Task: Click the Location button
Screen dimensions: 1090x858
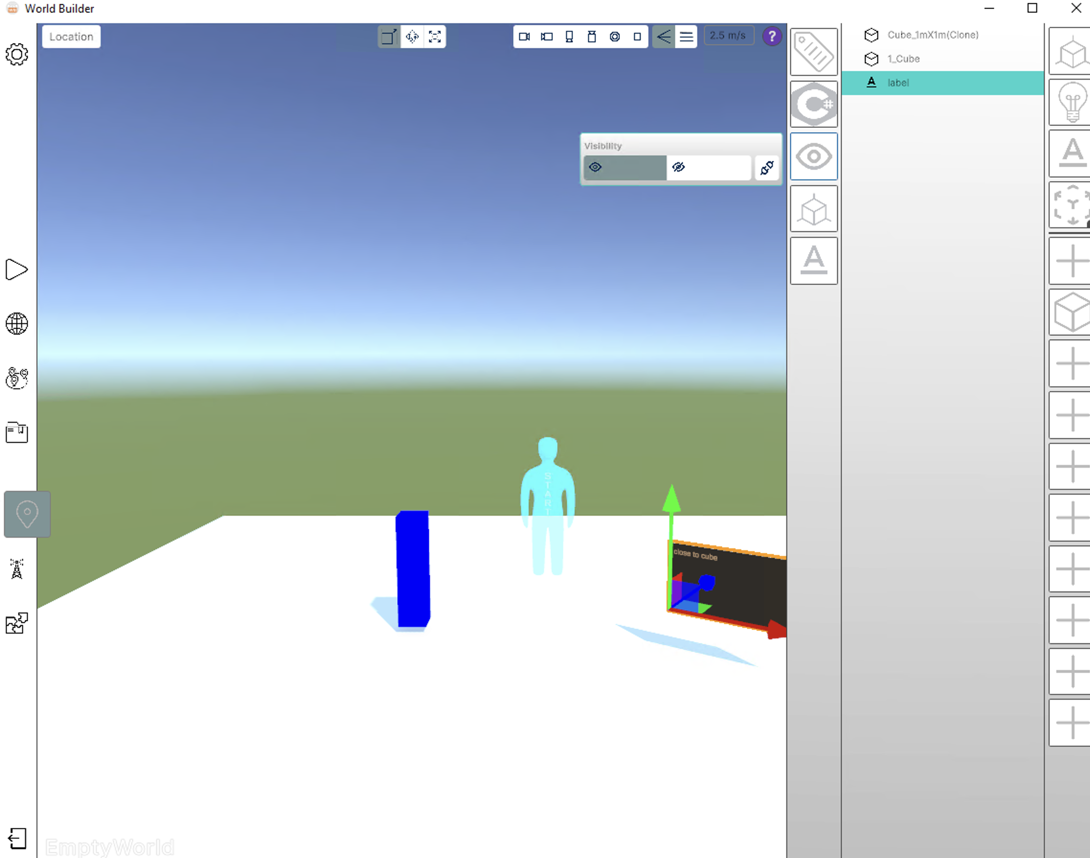Action: click(x=71, y=36)
